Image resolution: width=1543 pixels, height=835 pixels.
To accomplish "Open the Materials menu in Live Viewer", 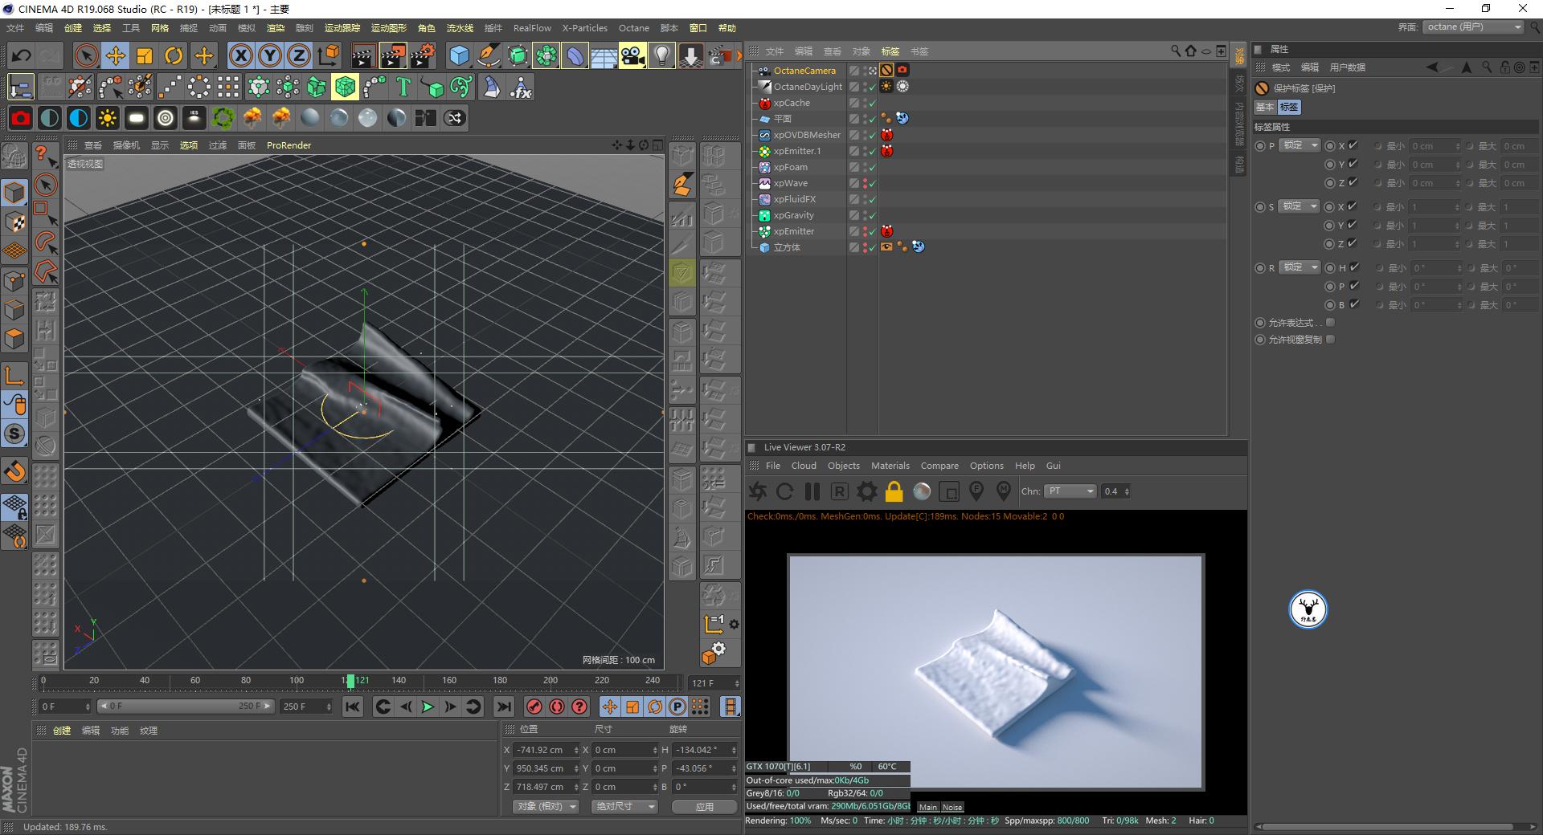I will click(x=890, y=466).
